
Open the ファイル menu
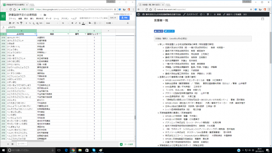(x=12, y=19)
